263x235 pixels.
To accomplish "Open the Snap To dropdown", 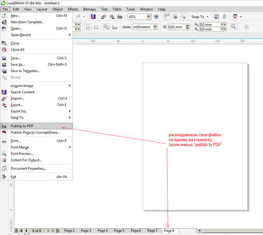I will 200,17.
